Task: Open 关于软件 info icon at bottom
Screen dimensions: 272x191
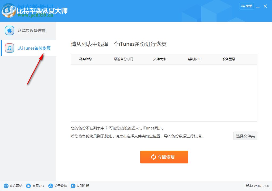Action: (50, 186)
